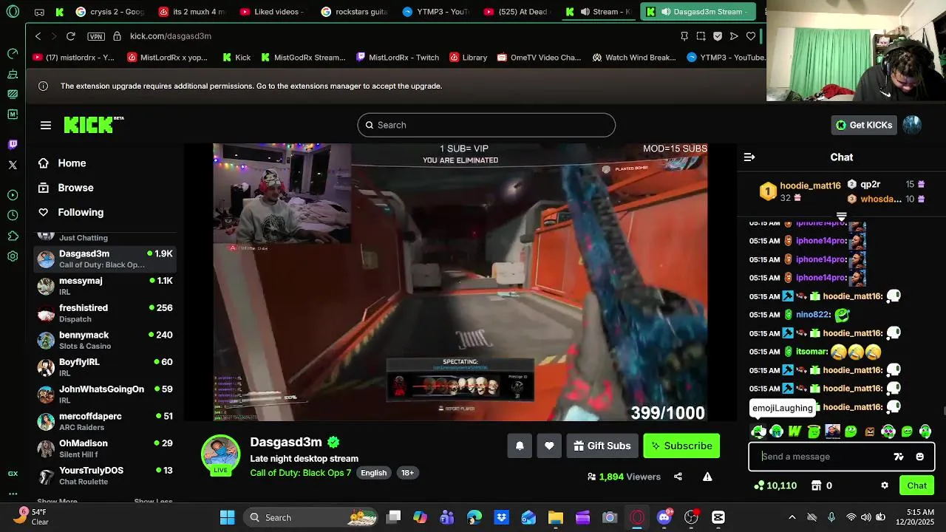Share the stream with the share icon
The image size is (946, 532).
click(678, 477)
